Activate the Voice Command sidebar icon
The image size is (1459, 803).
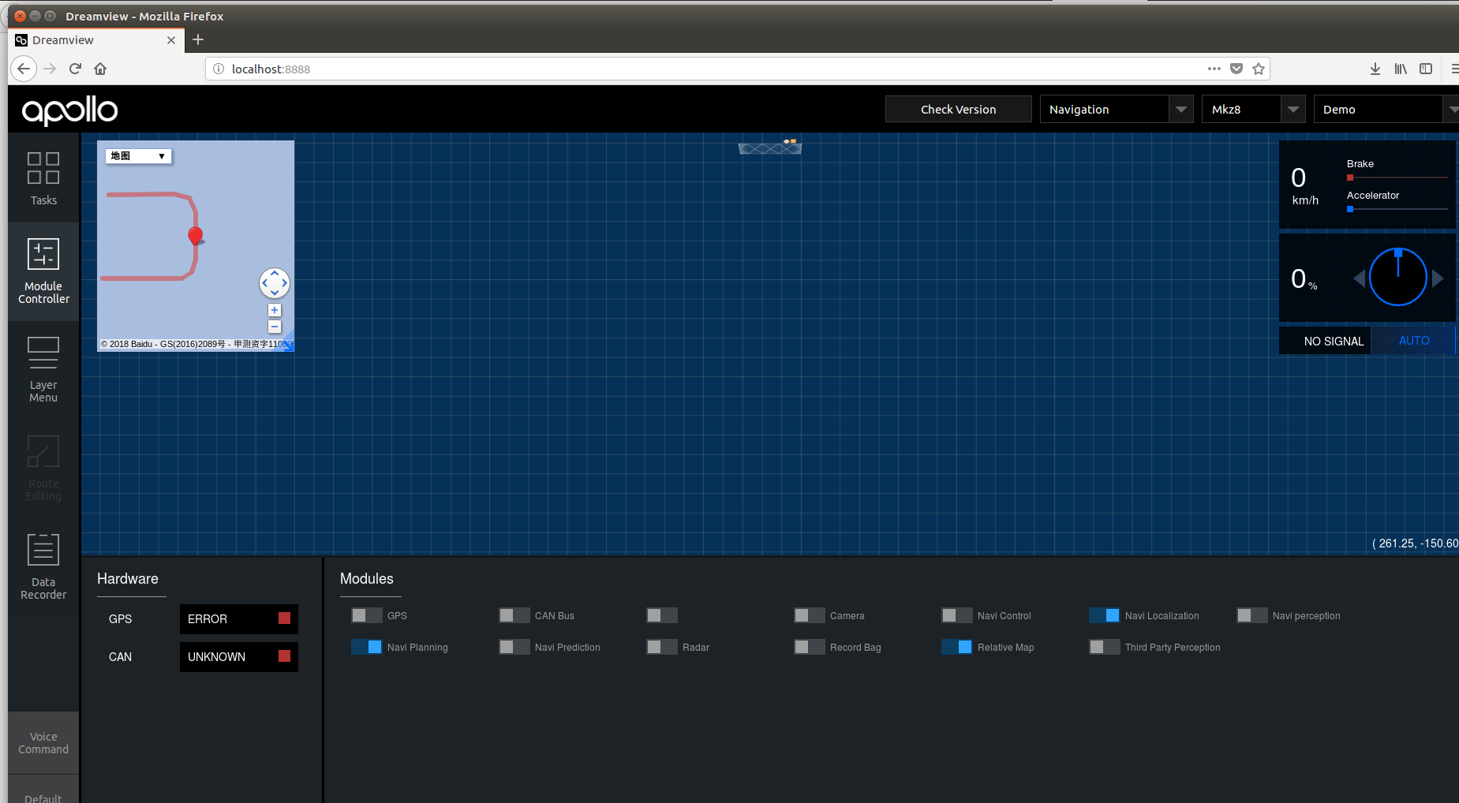pyautogui.click(x=43, y=741)
